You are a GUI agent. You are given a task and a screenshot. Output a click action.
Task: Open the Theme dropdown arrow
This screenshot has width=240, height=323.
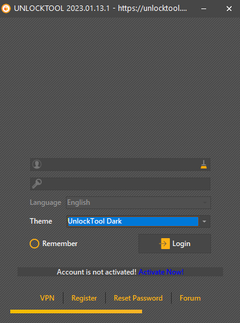coord(204,221)
